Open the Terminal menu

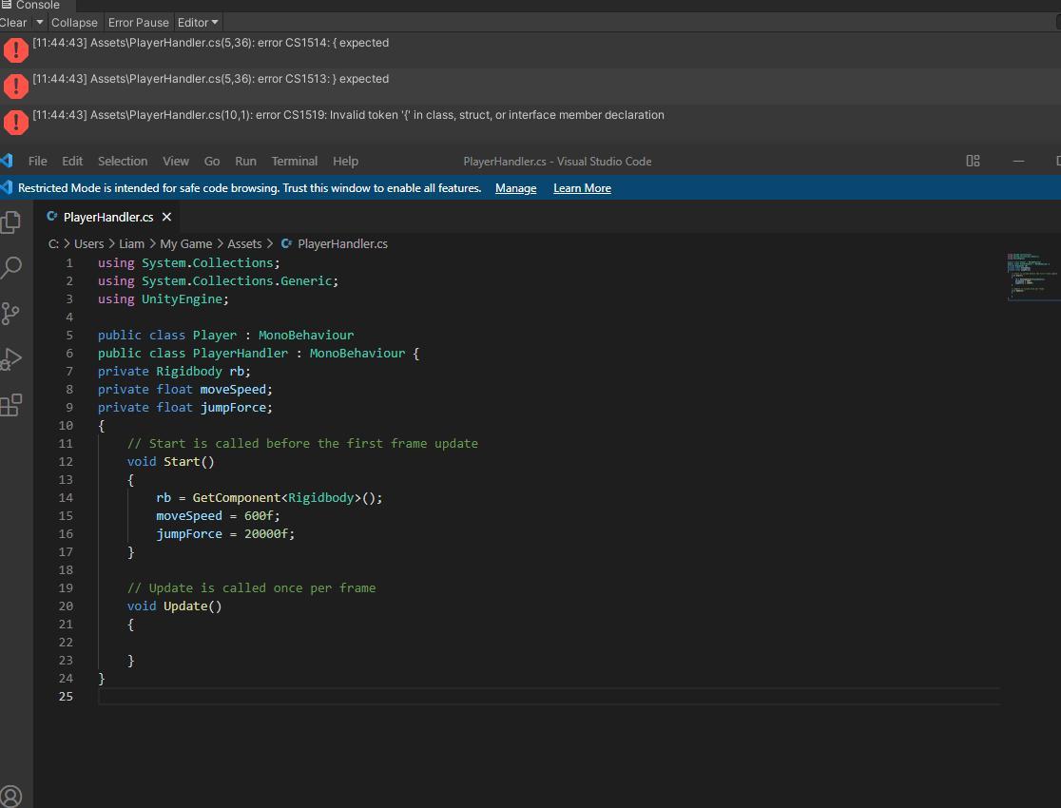point(295,162)
